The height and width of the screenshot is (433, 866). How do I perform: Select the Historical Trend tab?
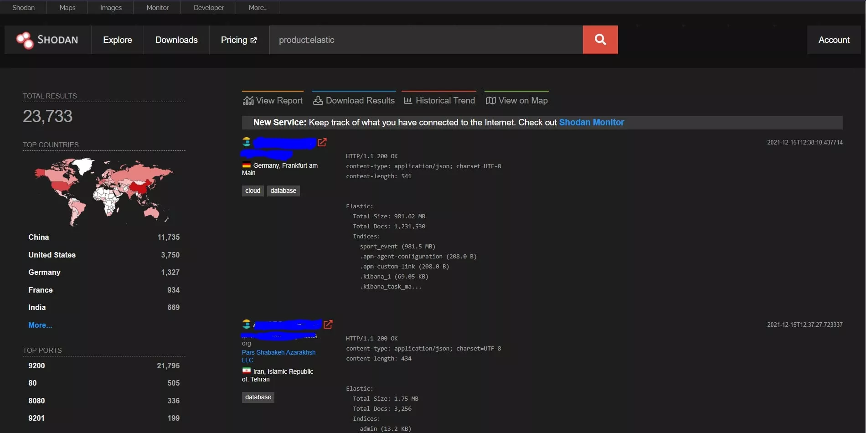click(x=439, y=99)
